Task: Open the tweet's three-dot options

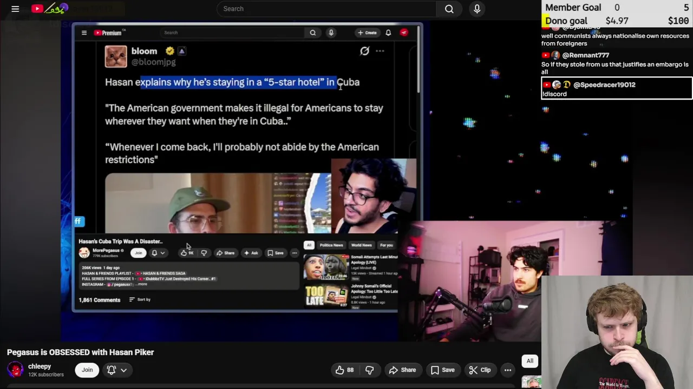Action: pyautogui.click(x=380, y=51)
